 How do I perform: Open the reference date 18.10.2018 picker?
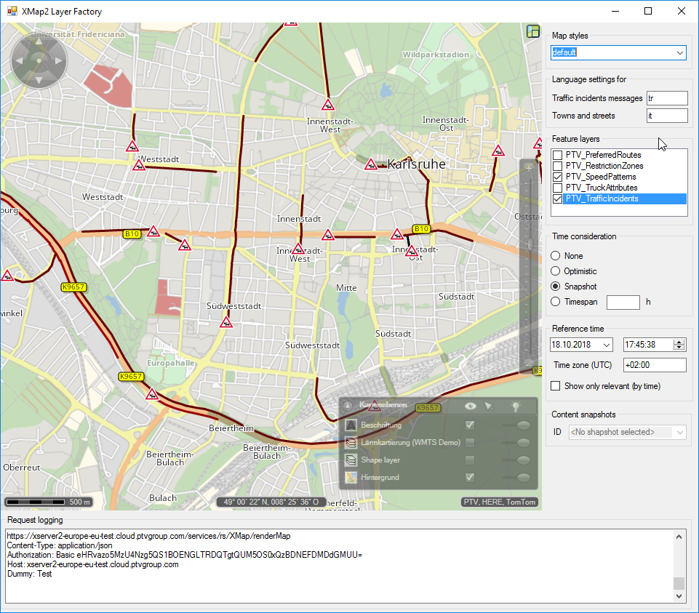point(607,345)
